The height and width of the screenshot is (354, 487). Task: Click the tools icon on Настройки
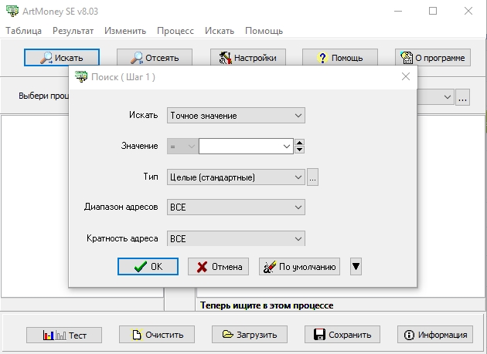pos(225,58)
